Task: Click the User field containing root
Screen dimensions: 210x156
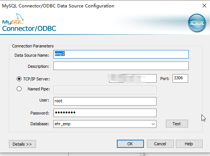Action: (x=105, y=101)
